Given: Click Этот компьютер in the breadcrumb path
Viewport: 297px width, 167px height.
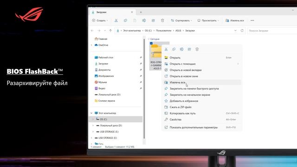Looking at the screenshot, I should coord(132,31).
